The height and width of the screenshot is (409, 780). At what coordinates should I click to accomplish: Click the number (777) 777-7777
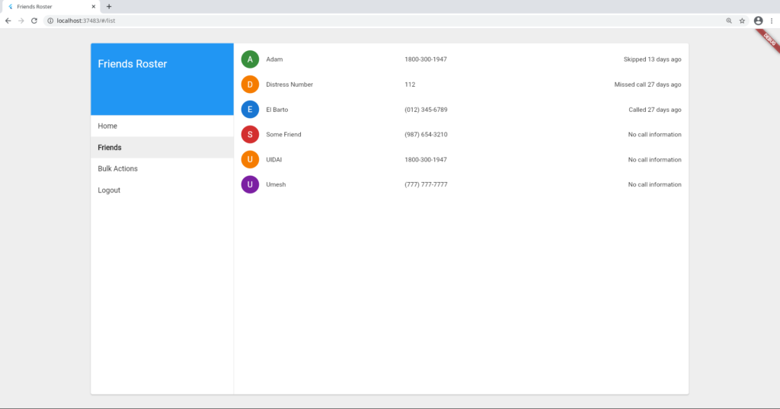point(426,184)
